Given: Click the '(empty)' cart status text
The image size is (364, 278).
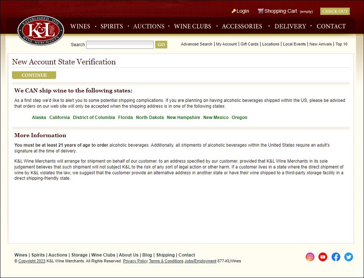Looking at the screenshot, I should pyautogui.click(x=306, y=12).
